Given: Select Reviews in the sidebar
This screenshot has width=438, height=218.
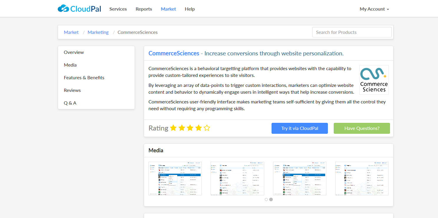Looking at the screenshot, I should click(96, 90).
